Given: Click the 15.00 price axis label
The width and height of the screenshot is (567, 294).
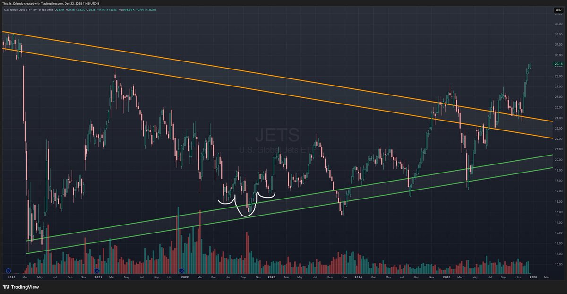Looking at the screenshot, I should (x=558, y=212).
